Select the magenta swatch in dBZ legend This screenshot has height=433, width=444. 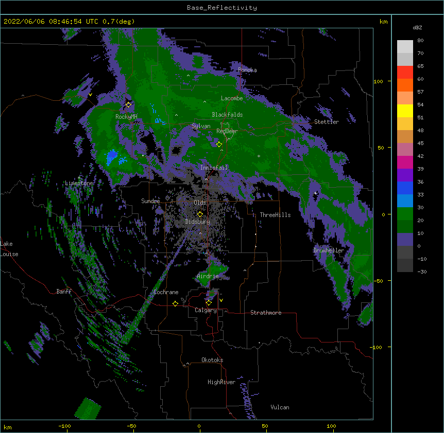pos(405,162)
